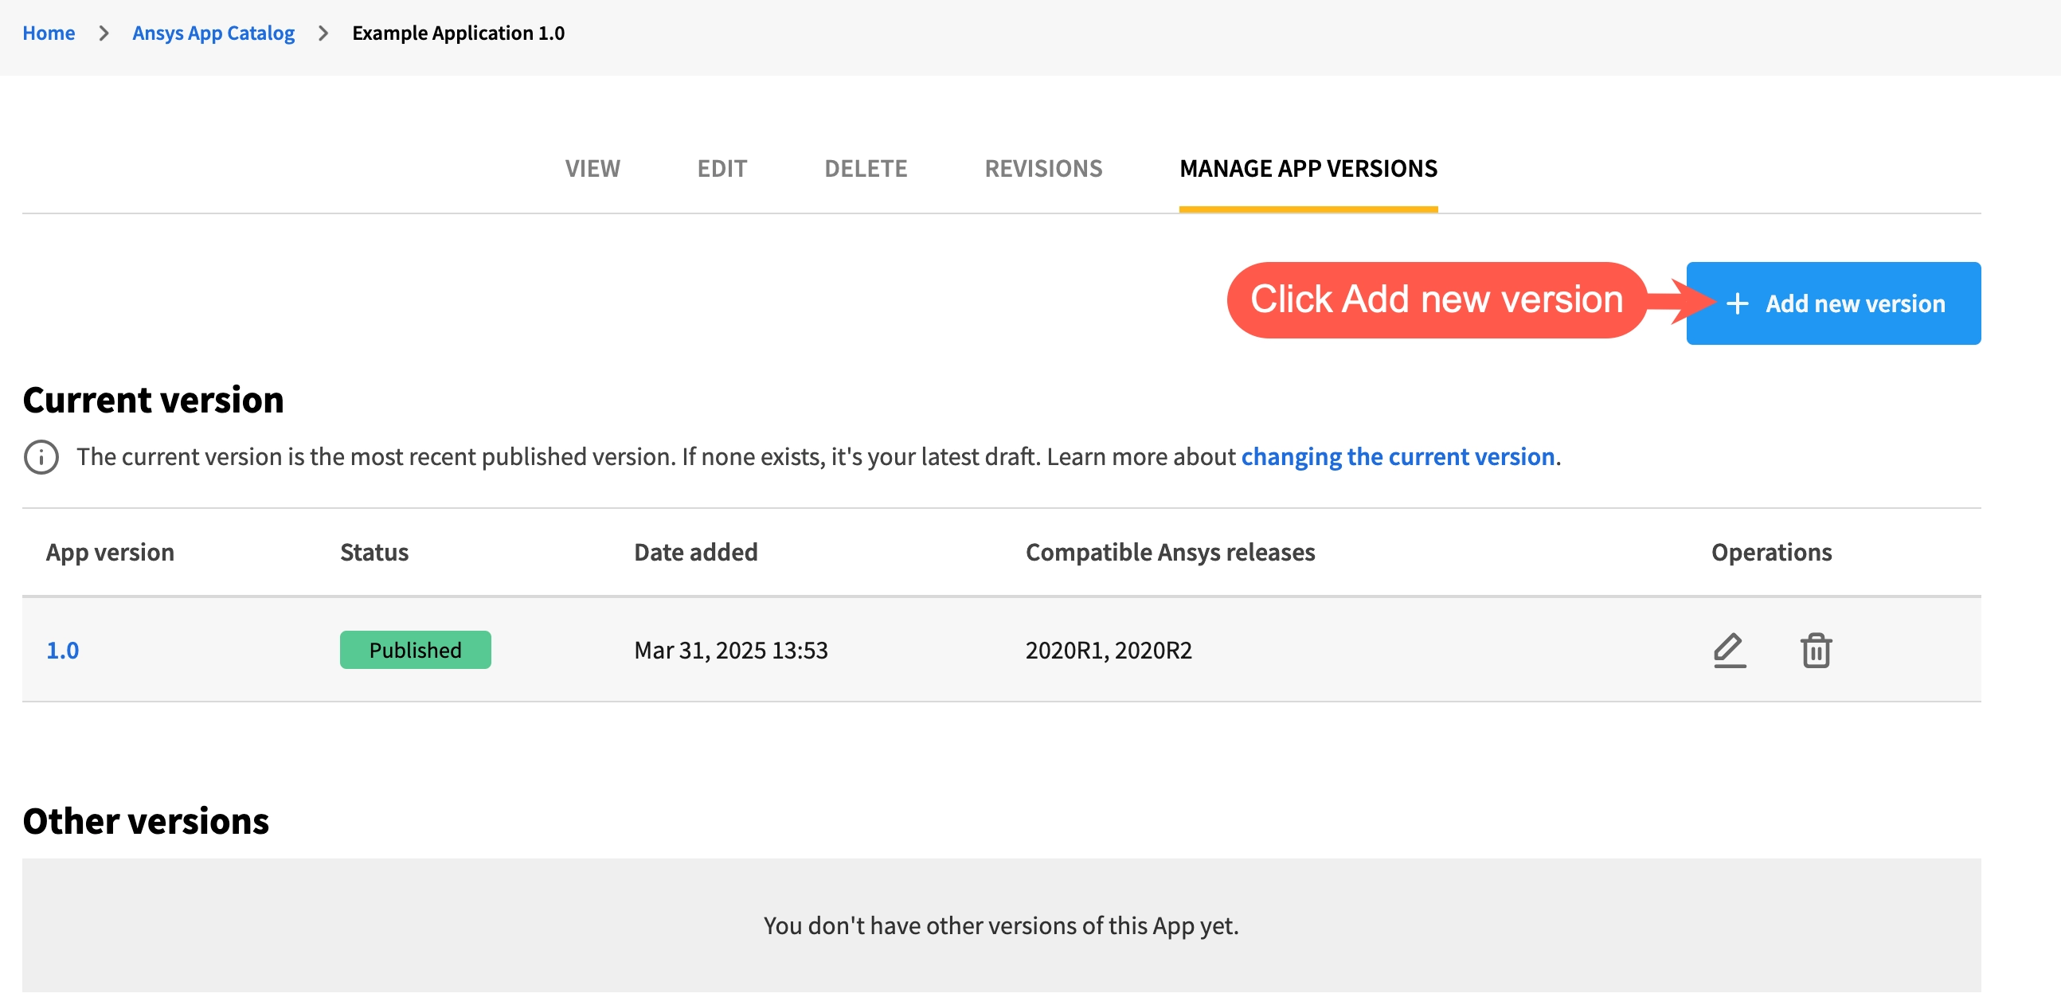Switch to the EDIT tab
The height and width of the screenshot is (1005, 2061).
(722, 168)
